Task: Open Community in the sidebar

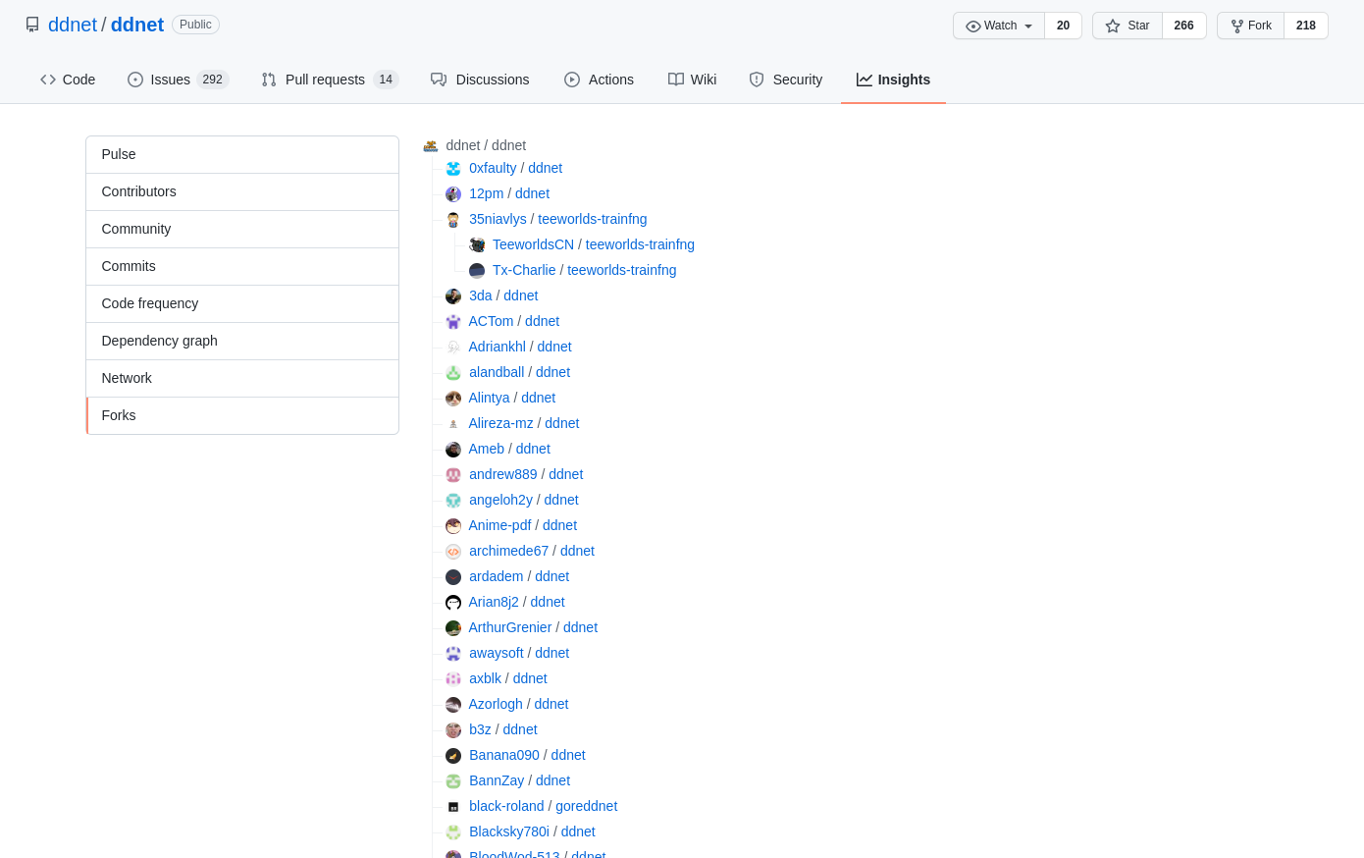Action: pyautogui.click(x=242, y=230)
